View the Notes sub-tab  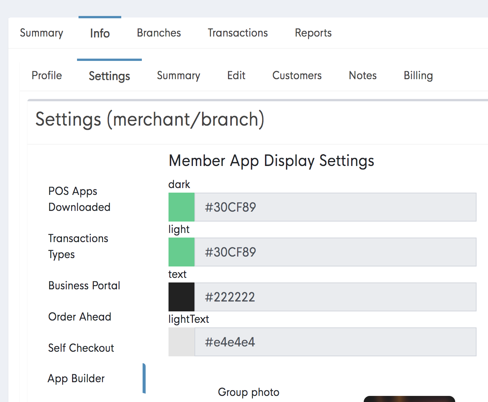point(363,75)
